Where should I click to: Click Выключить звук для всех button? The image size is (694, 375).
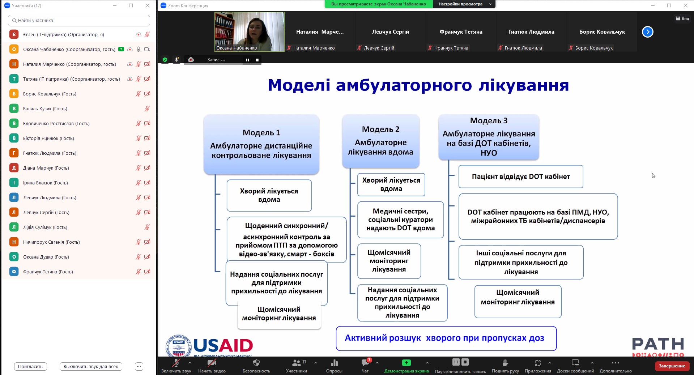pos(91,366)
